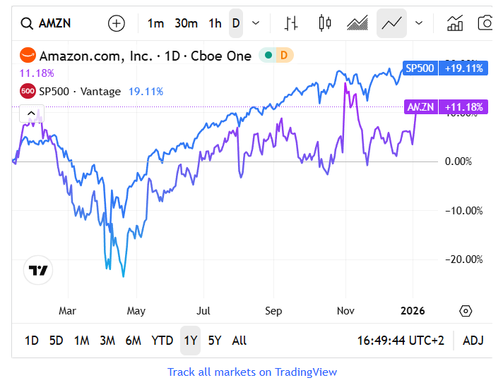The image size is (503, 385).
Task: Expand the time interval dropdown chevron
Action: 256,23
